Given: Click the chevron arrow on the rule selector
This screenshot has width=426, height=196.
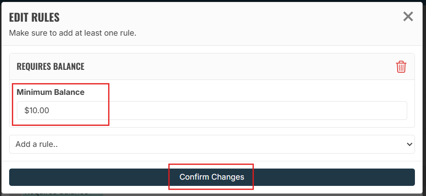Looking at the screenshot, I should coord(410,144).
